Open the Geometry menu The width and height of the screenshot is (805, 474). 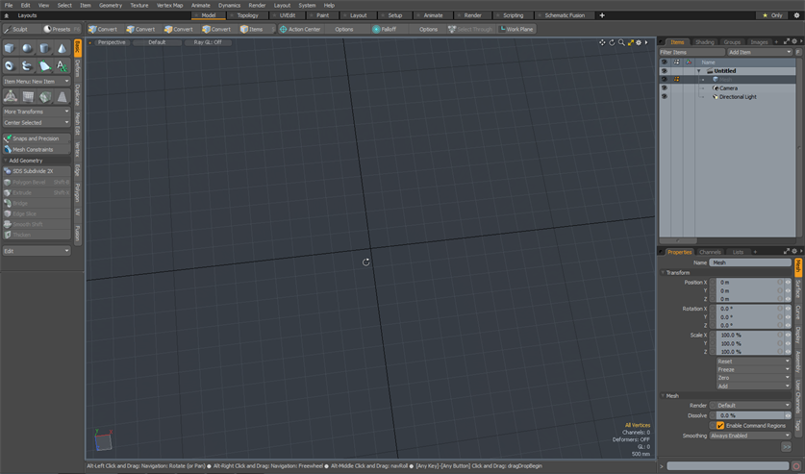pyautogui.click(x=111, y=5)
